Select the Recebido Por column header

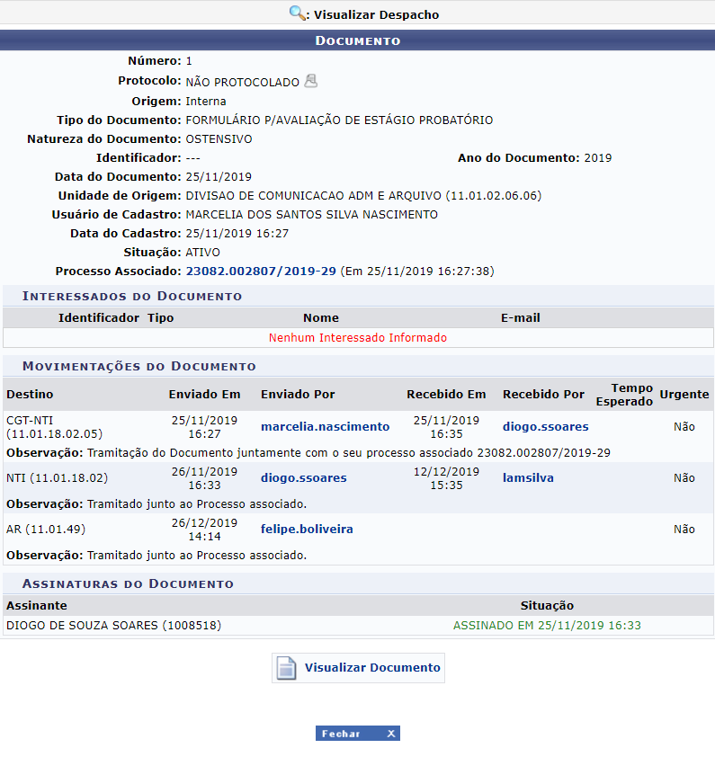543,395
